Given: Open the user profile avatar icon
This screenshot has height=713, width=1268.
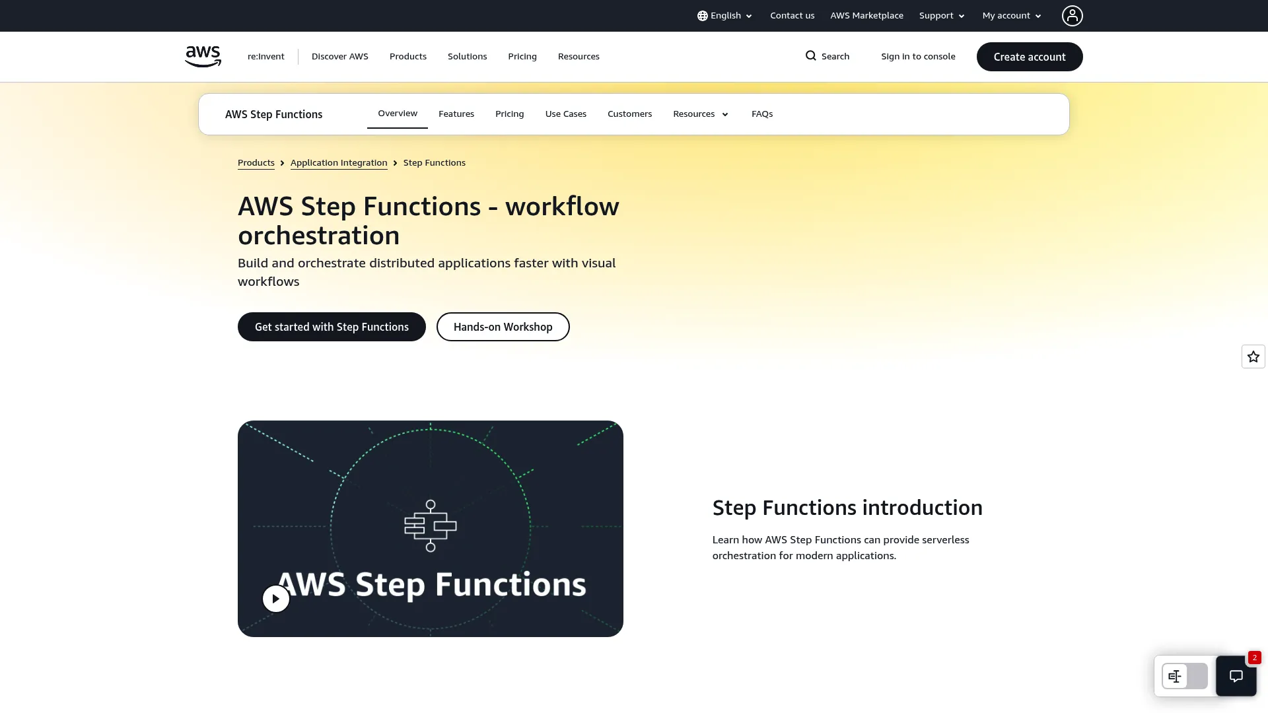Looking at the screenshot, I should click(1072, 16).
